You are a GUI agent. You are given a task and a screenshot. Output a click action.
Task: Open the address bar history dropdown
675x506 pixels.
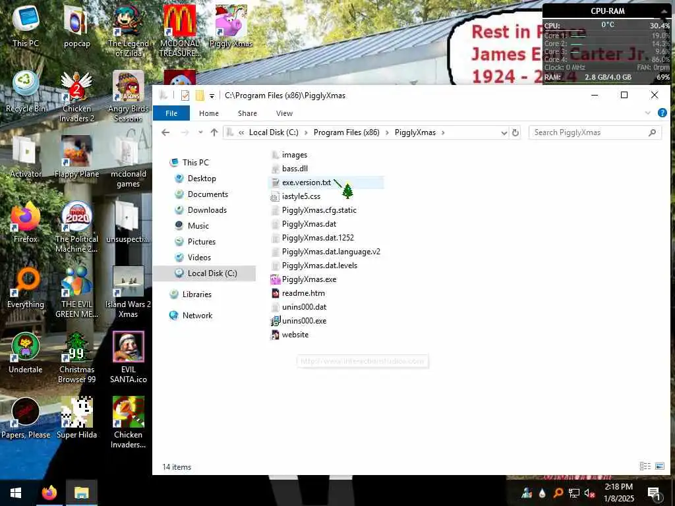point(504,133)
